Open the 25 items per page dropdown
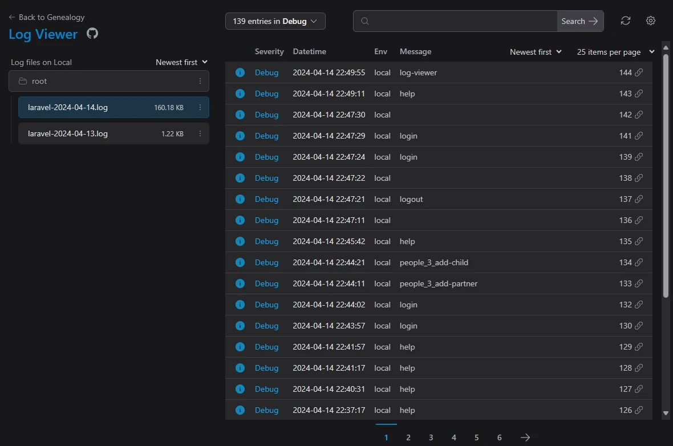The height and width of the screenshot is (446, 673). coord(615,51)
